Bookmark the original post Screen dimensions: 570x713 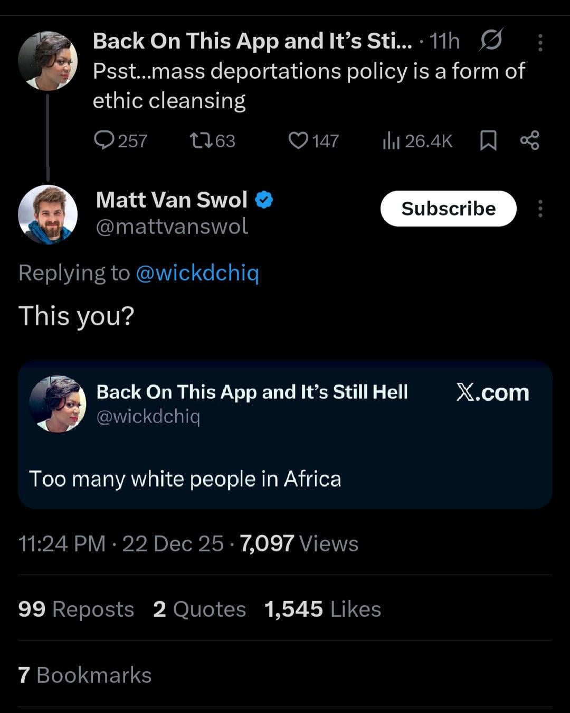[x=488, y=140]
